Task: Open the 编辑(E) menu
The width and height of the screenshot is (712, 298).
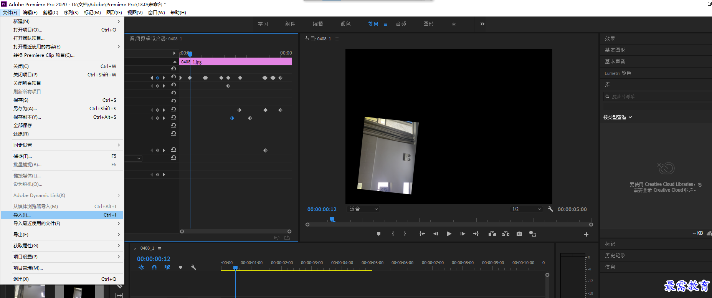Action: 30,12
